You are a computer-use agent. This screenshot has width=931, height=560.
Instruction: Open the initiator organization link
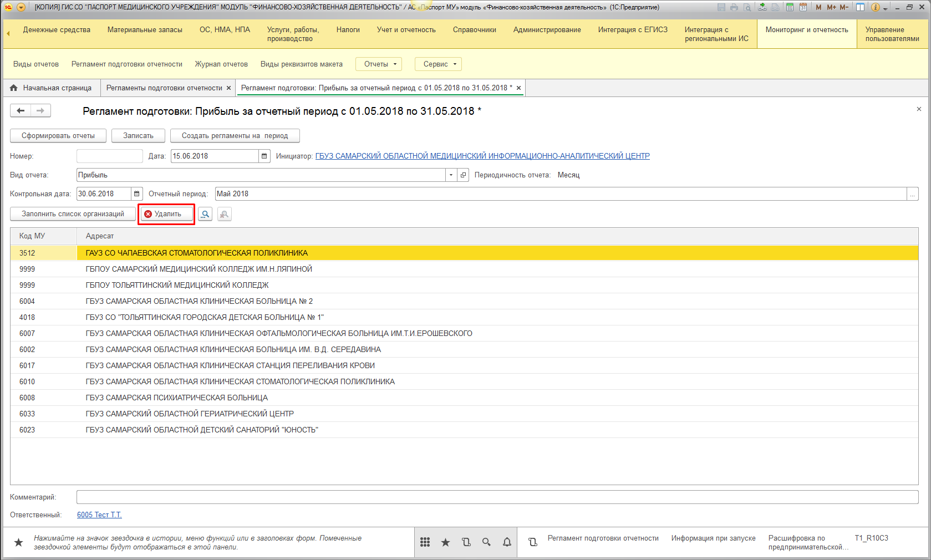coord(482,156)
